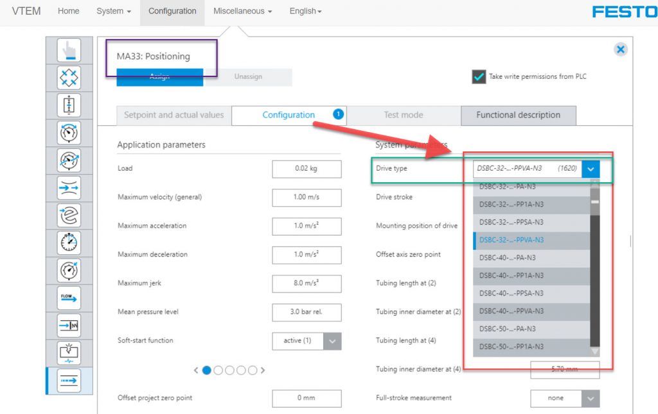Select the gauge with diagonal arrow icon
This screenshot has width=658, height=414.
click(x=69, y=160)
